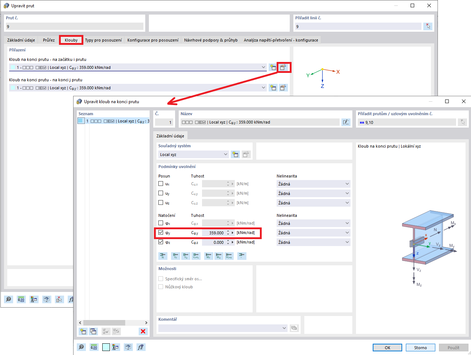
Task: Open the Klouby tab
Action: [x=71, y=40]
